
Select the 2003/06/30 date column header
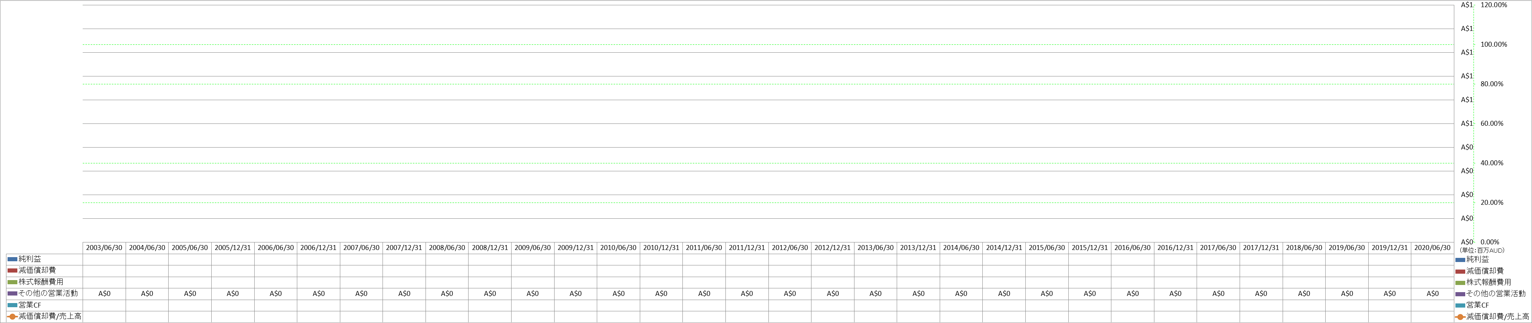pos(104,248)
